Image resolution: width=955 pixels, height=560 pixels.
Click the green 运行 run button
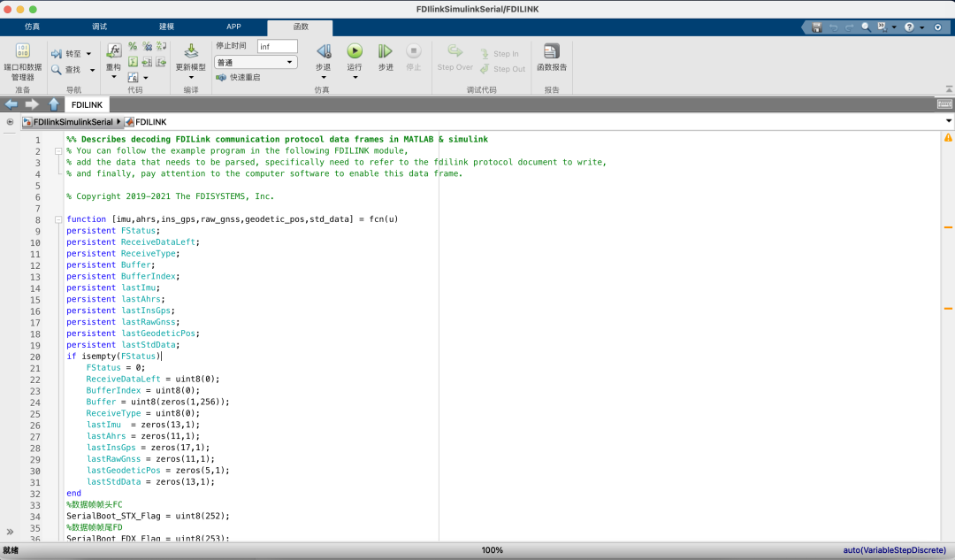click(x=355, y=52)
